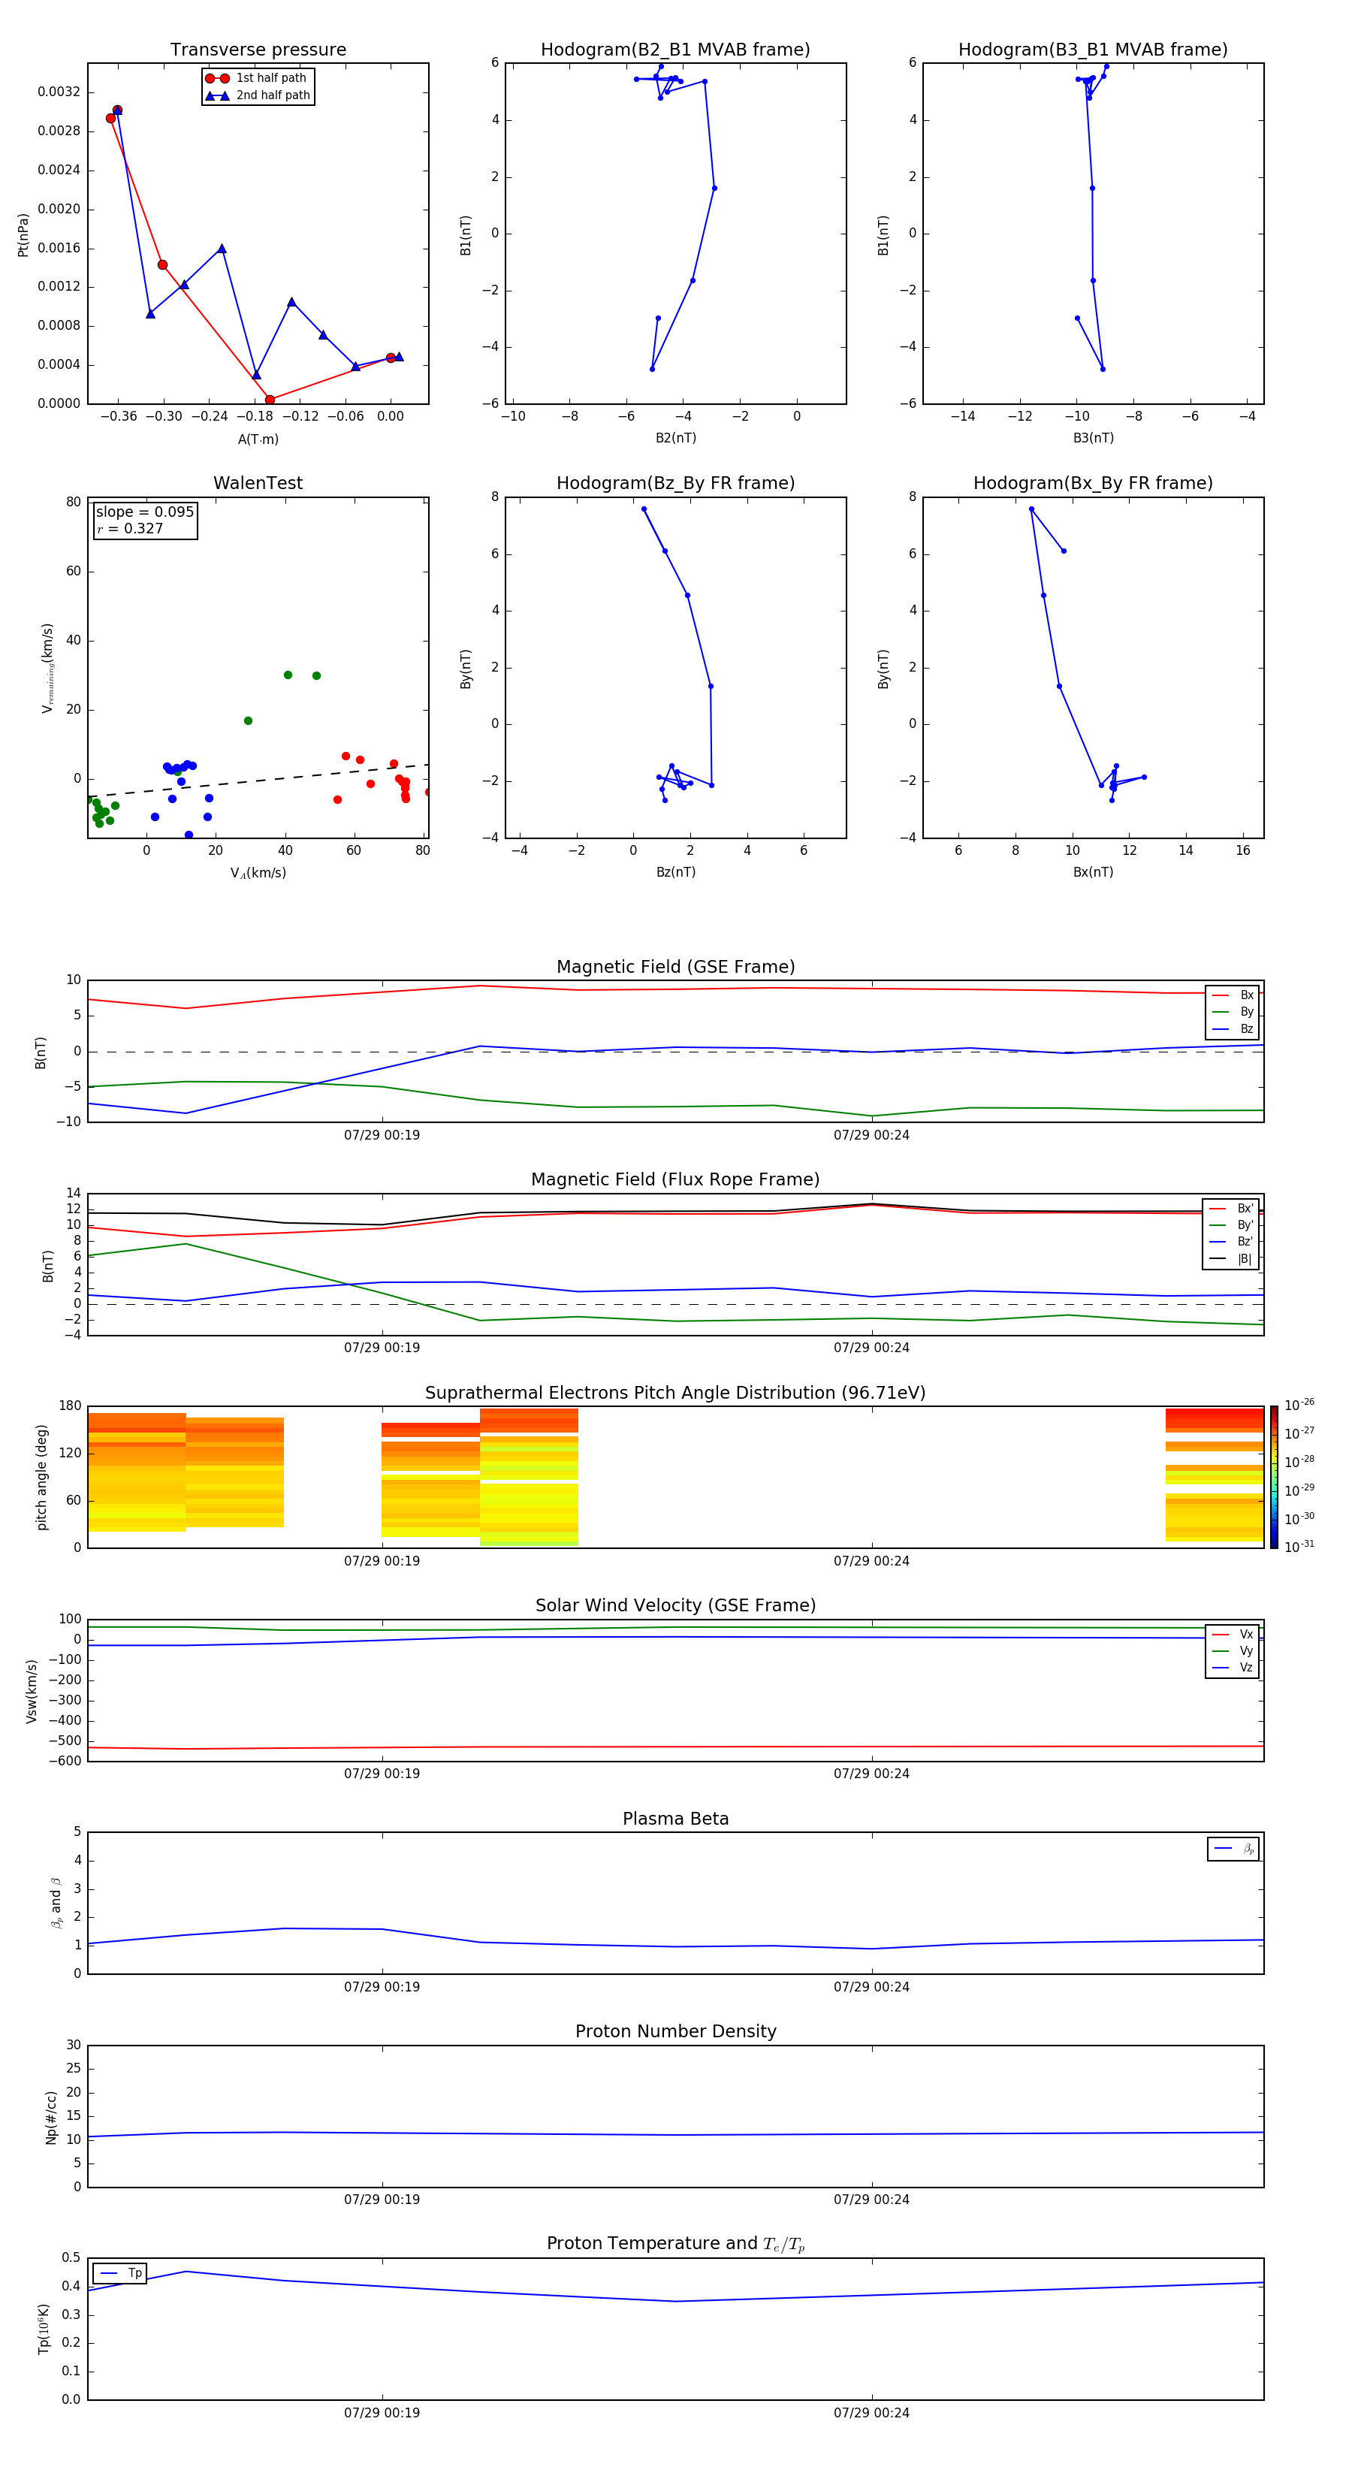Click the 'Magnetic Field (GSE Frame)' title

[675, 967]
